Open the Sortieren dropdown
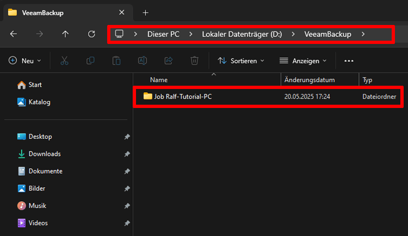 coord(241,61)
